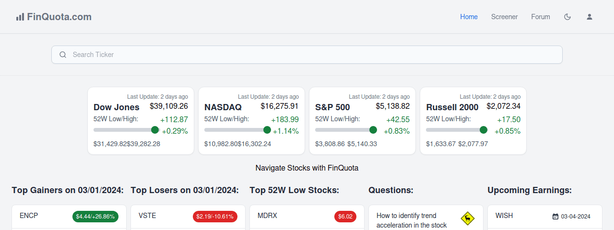Click the search magnifier icon
This screenshot has height=230, width=614.
pyautogui.click(x=63, y=55)
